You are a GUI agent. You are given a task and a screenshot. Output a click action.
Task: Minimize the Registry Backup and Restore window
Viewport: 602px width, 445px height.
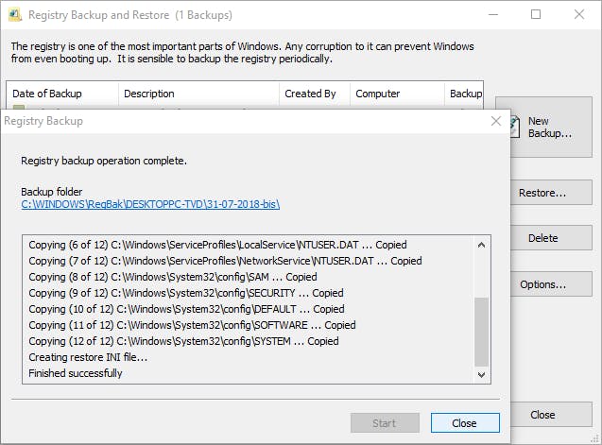click(x=493, y=15)
